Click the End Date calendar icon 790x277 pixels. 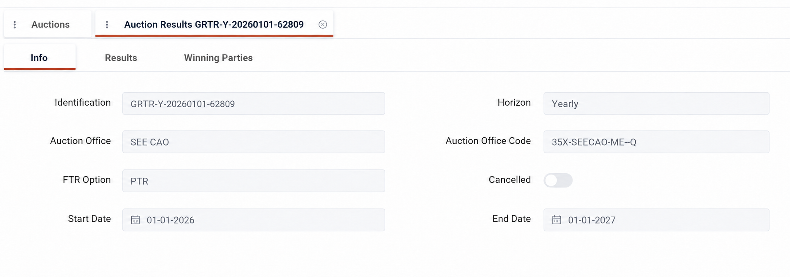click(557, 220)
